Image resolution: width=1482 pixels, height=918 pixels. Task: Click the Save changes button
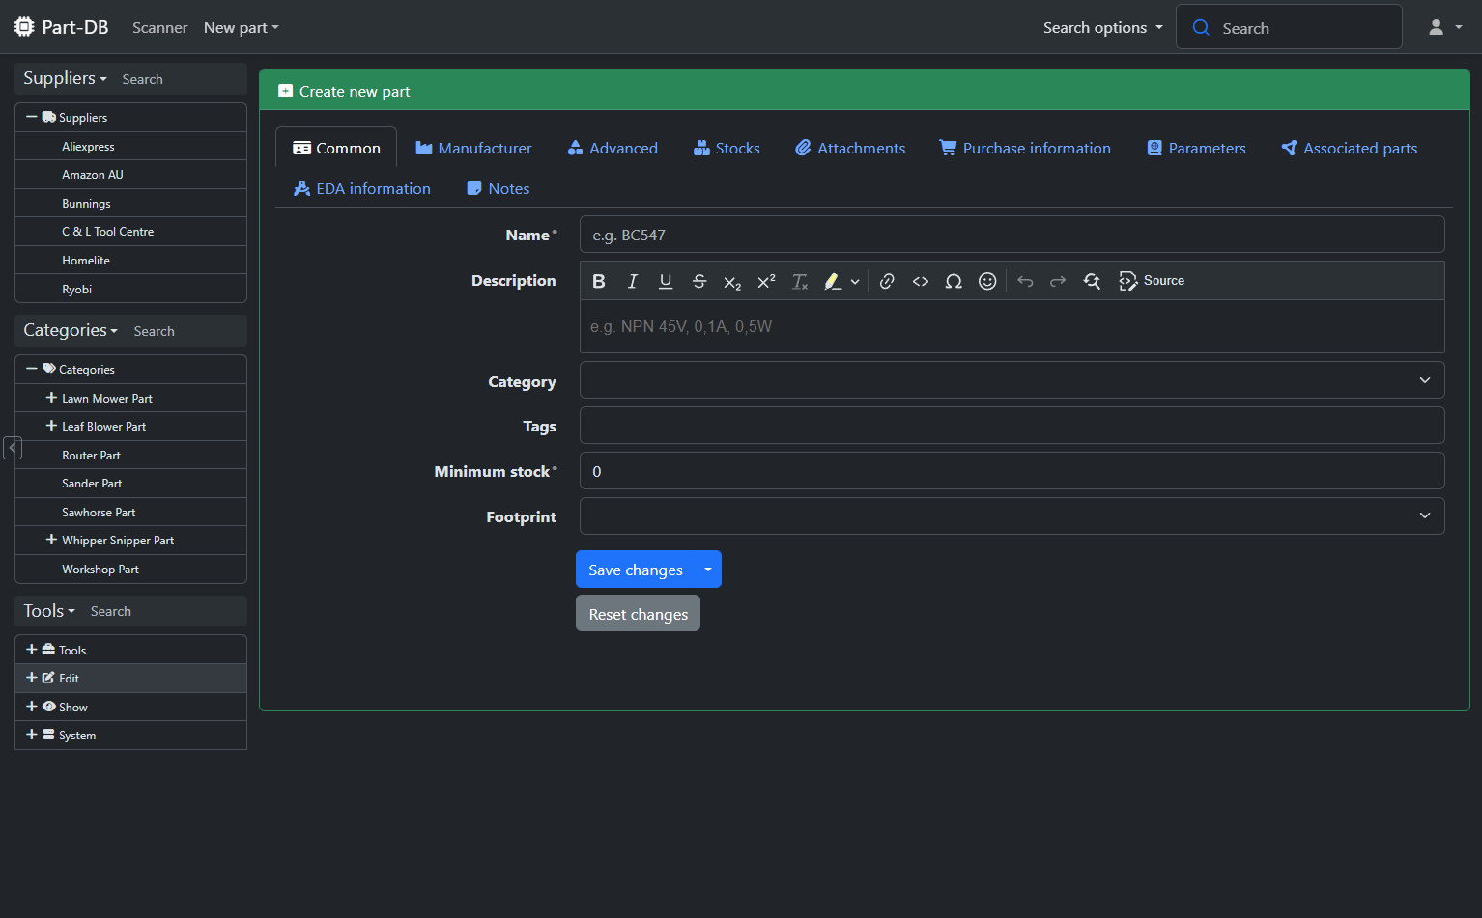[x=636, y=570]
